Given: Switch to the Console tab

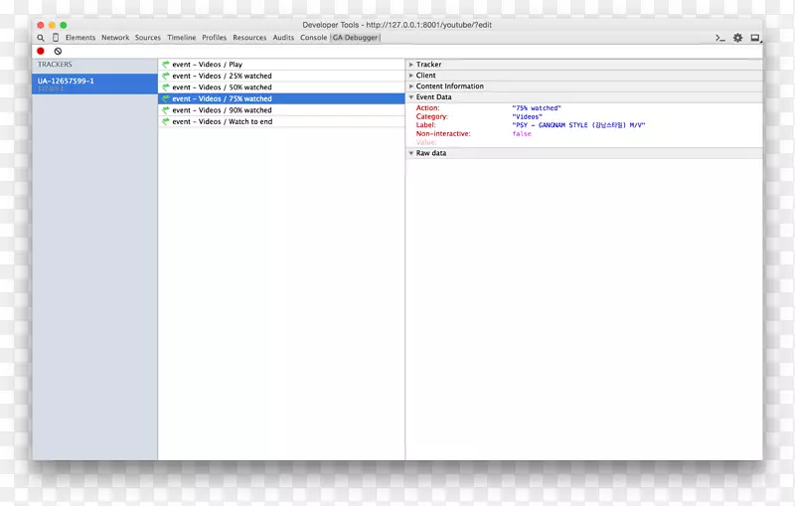Looking at the screenshot, I should (313, 38).
